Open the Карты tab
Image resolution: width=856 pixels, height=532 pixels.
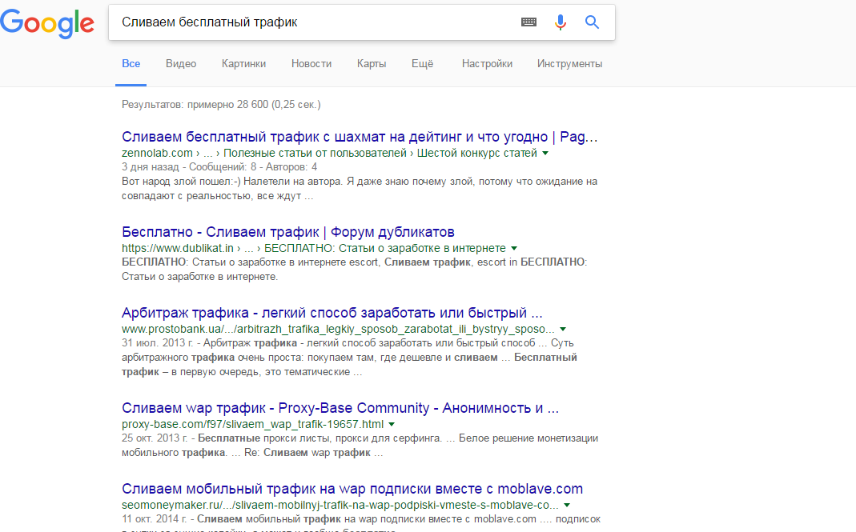(372, 64)
